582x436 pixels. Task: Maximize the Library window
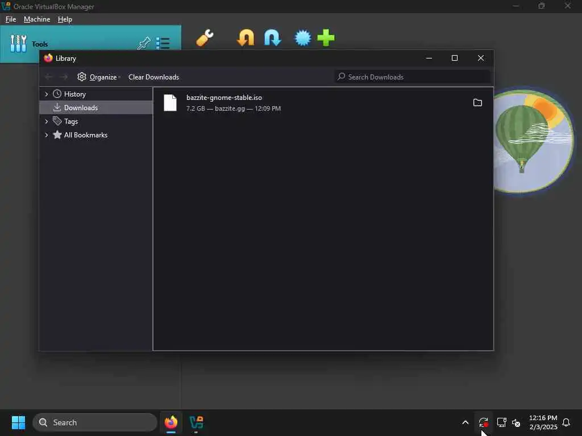(454, 58)
